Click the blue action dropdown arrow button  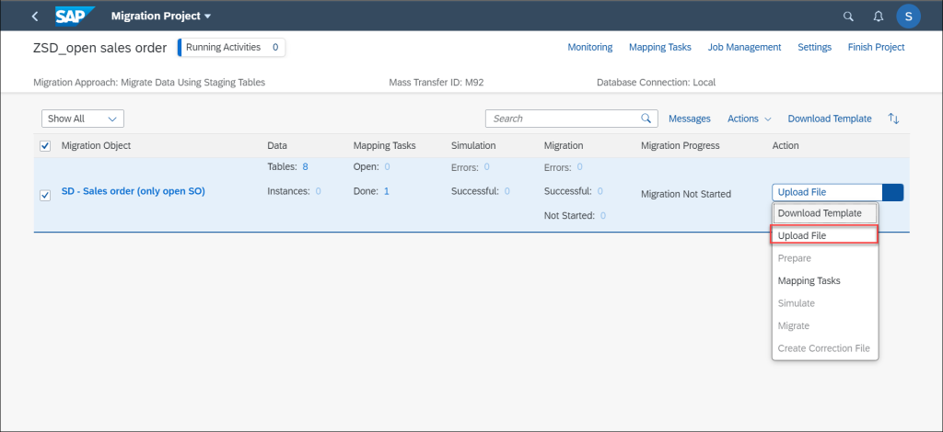click(x=892, y=192)
